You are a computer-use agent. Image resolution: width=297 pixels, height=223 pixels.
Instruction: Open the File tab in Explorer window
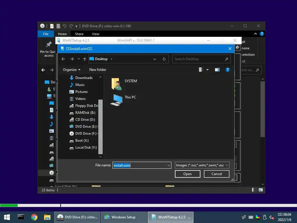(x=46, y=34)
